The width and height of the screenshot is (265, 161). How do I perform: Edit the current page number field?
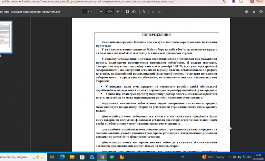click(x=85, y=12)
